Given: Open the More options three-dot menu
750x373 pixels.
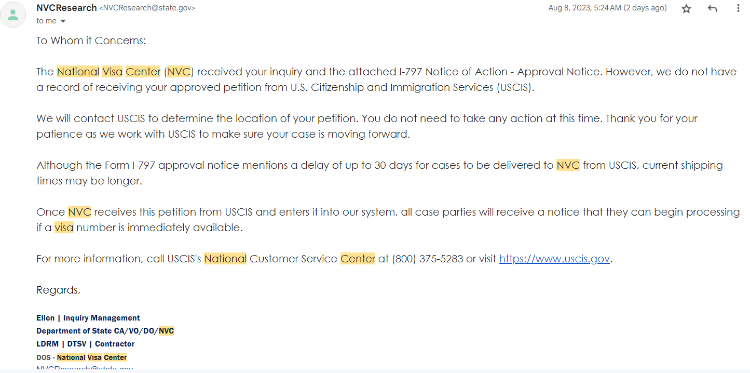Looking at the screenshot, I should (738, 8).
